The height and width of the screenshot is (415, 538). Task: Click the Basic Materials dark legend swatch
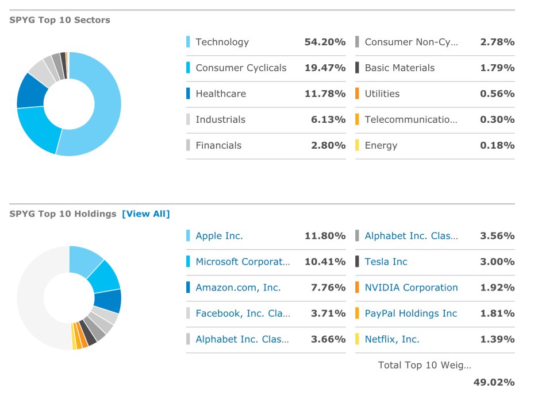coord(357,68)
